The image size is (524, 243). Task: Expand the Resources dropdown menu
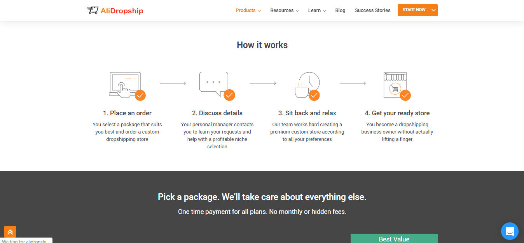click(x=284, y=10)
